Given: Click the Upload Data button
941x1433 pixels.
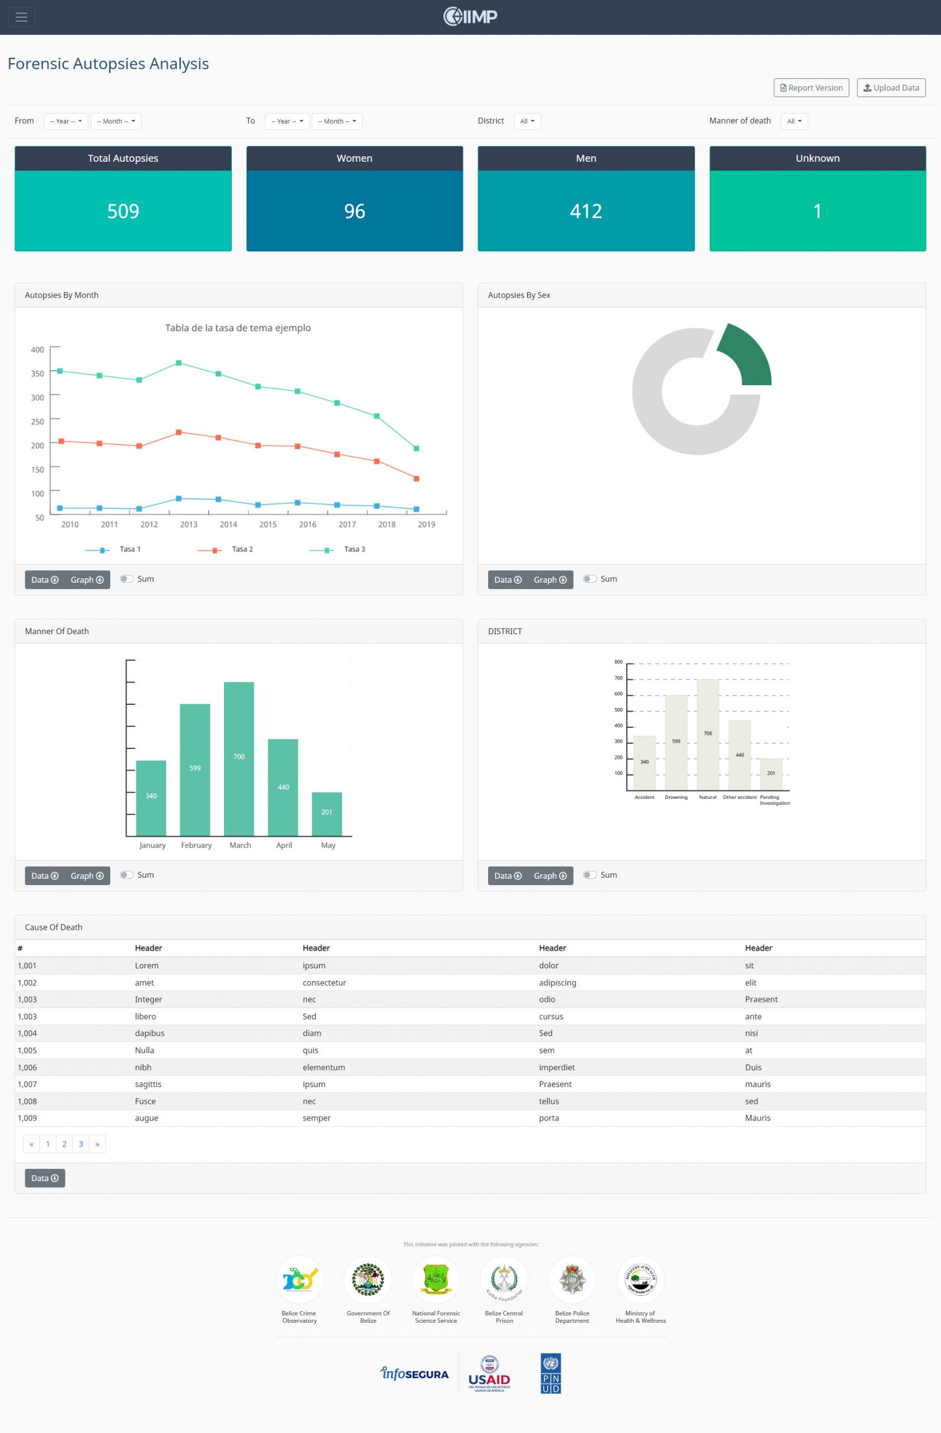Looking at the screenshot, I should (891, 88).
